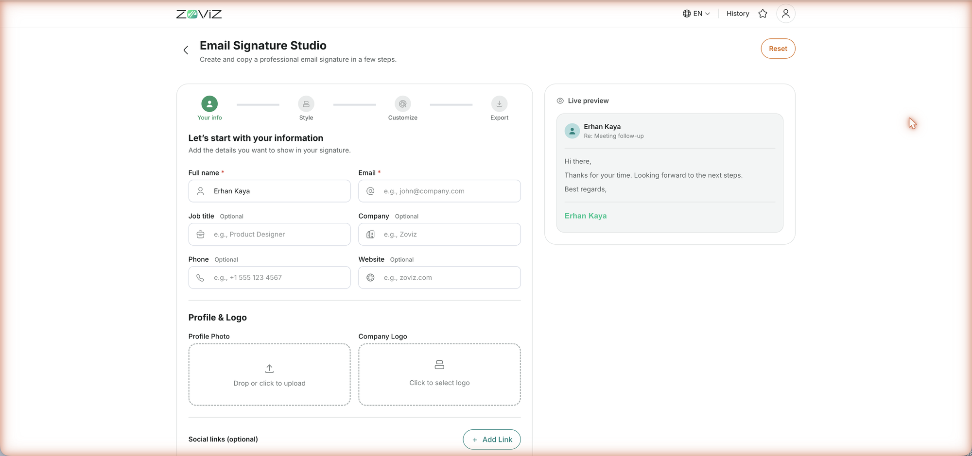This screenshot has width=972, height=456.
Task: Click the globe icon in Website field
Action: (370, 278)
